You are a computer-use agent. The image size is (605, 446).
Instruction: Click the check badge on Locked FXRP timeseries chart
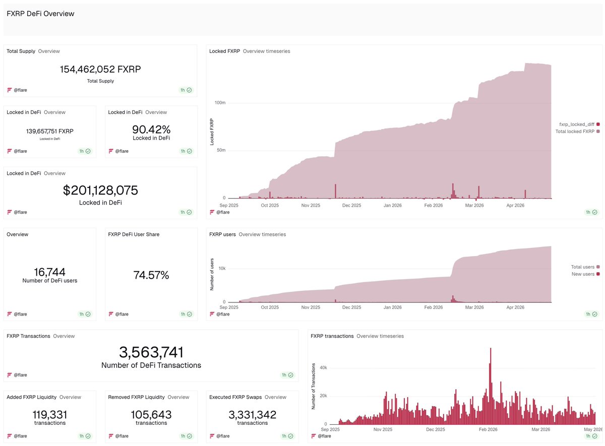click(x=594, y=212)
